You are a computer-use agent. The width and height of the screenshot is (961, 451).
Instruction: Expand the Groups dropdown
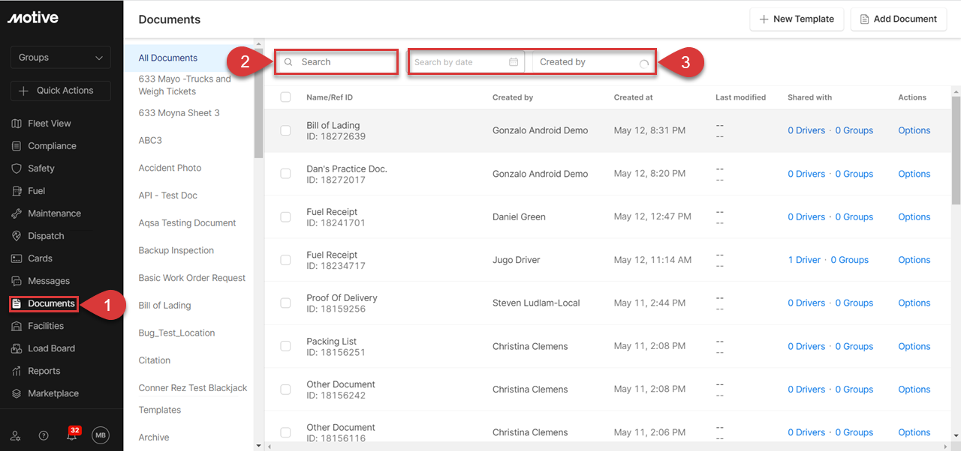(x=61, y=58)
